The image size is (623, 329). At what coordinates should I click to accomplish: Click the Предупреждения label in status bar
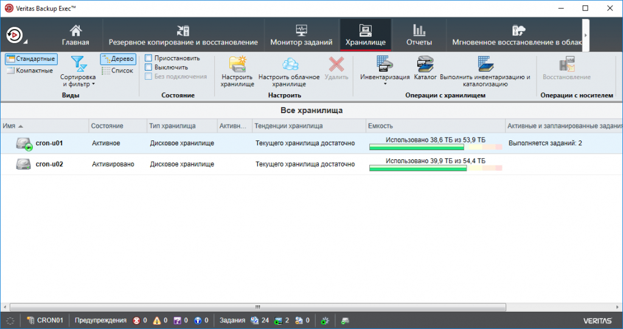click(x=100, y=320)
